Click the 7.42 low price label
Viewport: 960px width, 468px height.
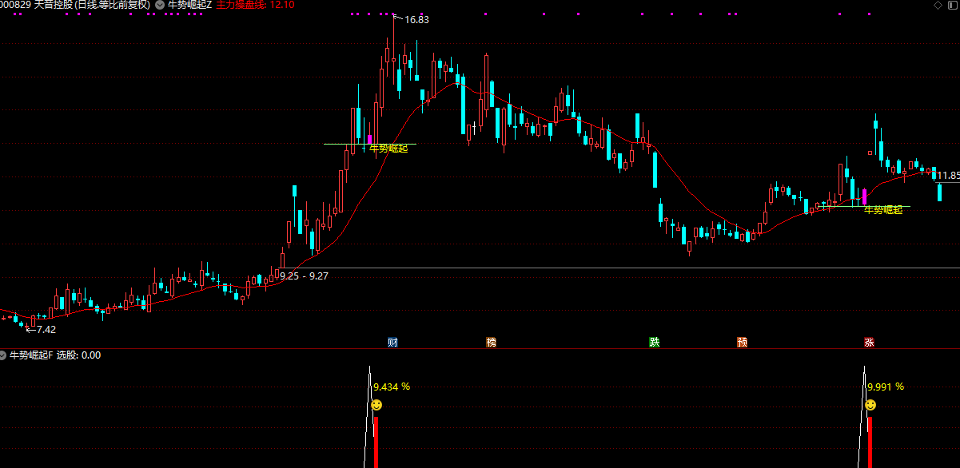pos(46,329)
